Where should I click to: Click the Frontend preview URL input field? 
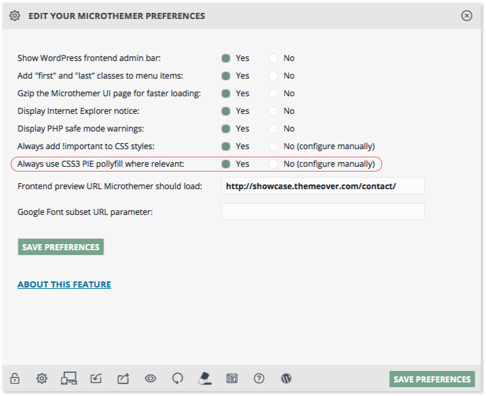(322, 186)
